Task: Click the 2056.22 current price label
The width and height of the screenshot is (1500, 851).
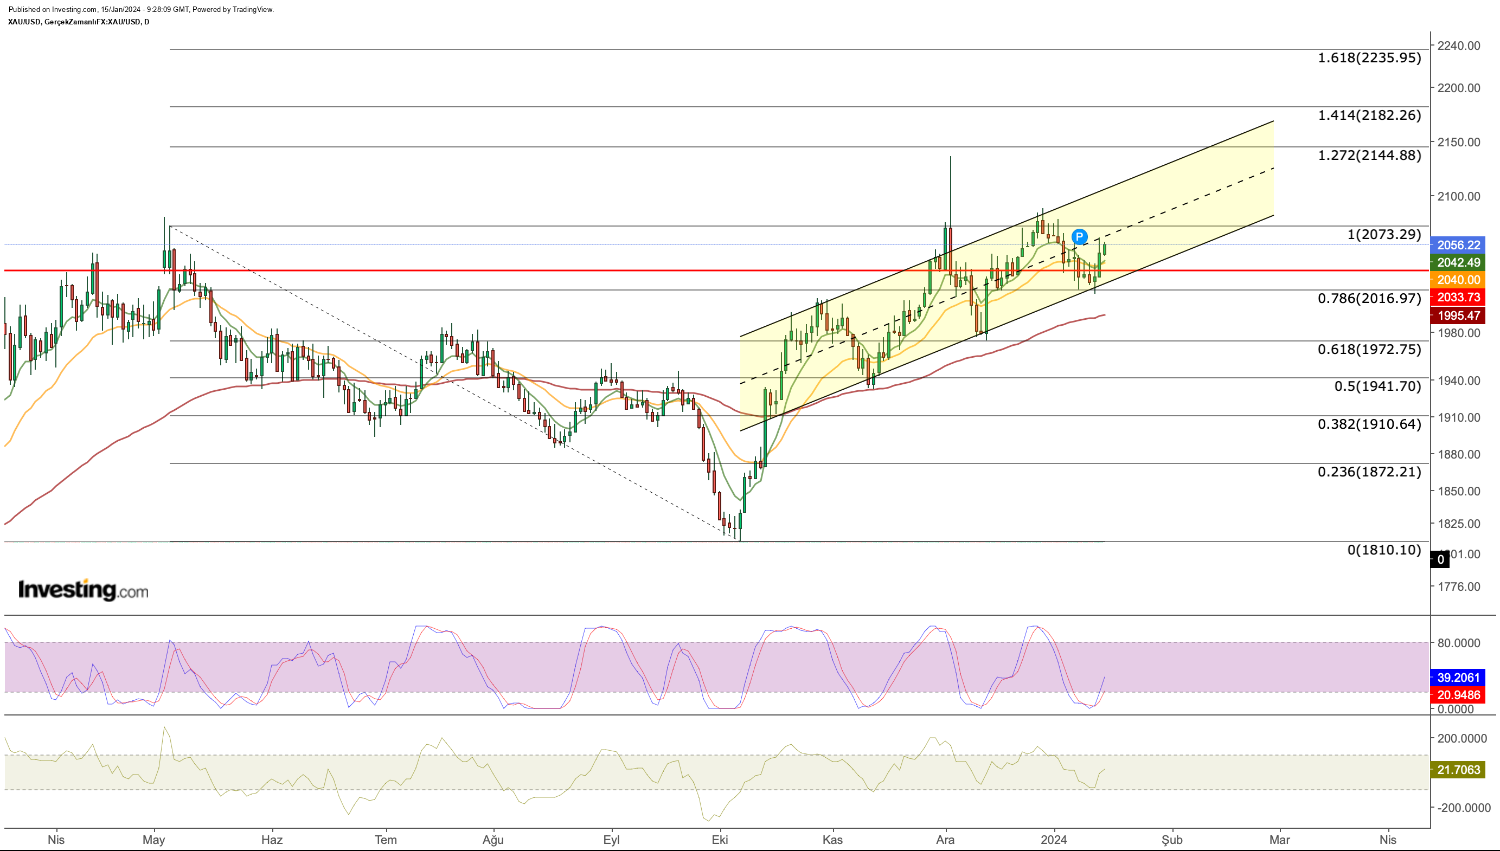Action: (x=1458, y=245)
